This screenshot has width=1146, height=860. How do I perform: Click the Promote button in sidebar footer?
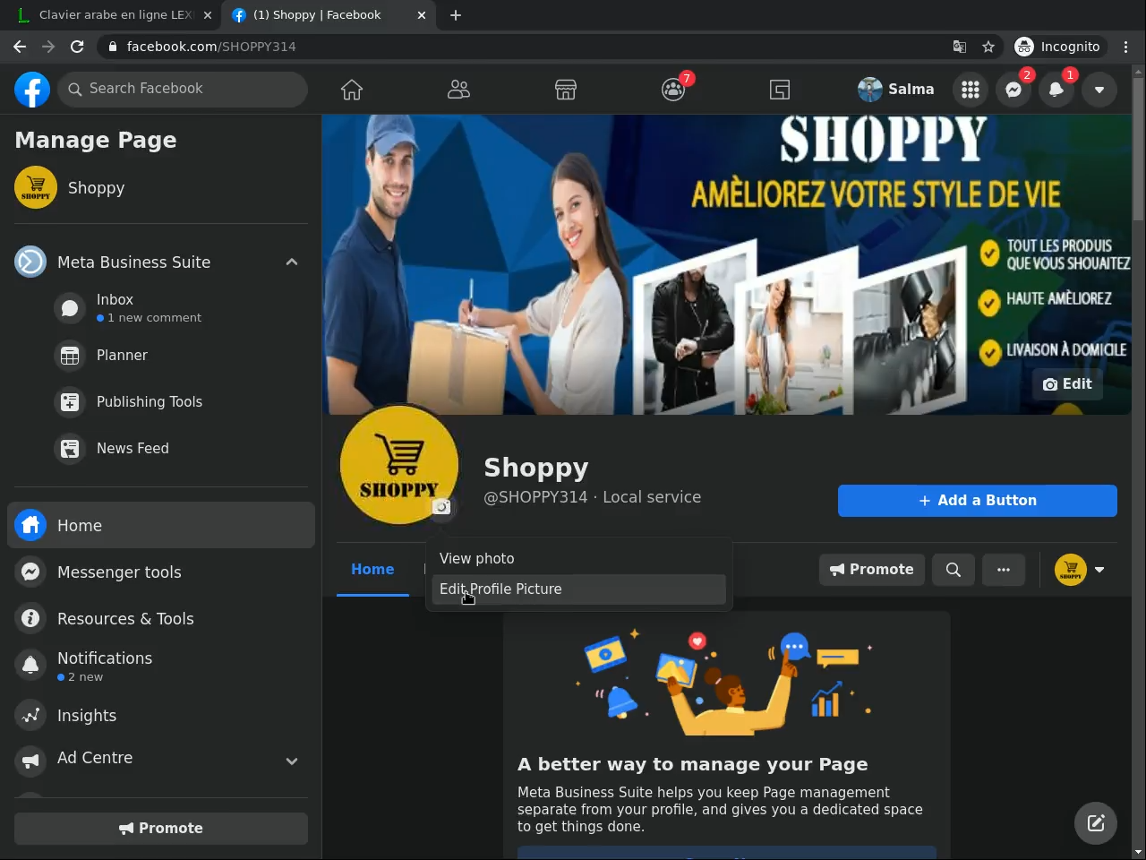[161, 828]
